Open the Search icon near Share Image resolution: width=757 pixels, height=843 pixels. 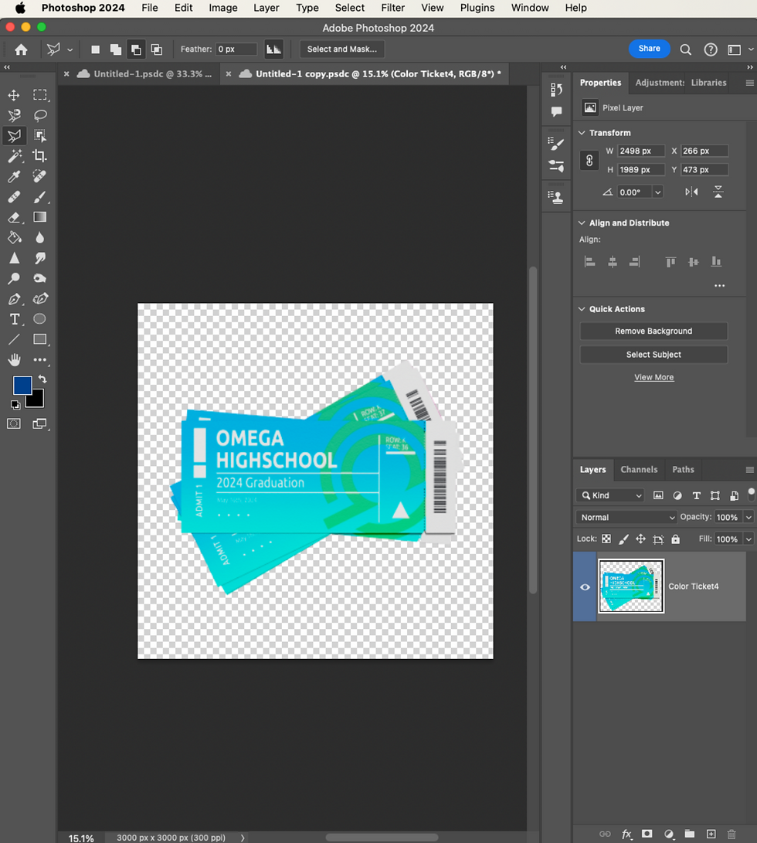click(685, 49)
